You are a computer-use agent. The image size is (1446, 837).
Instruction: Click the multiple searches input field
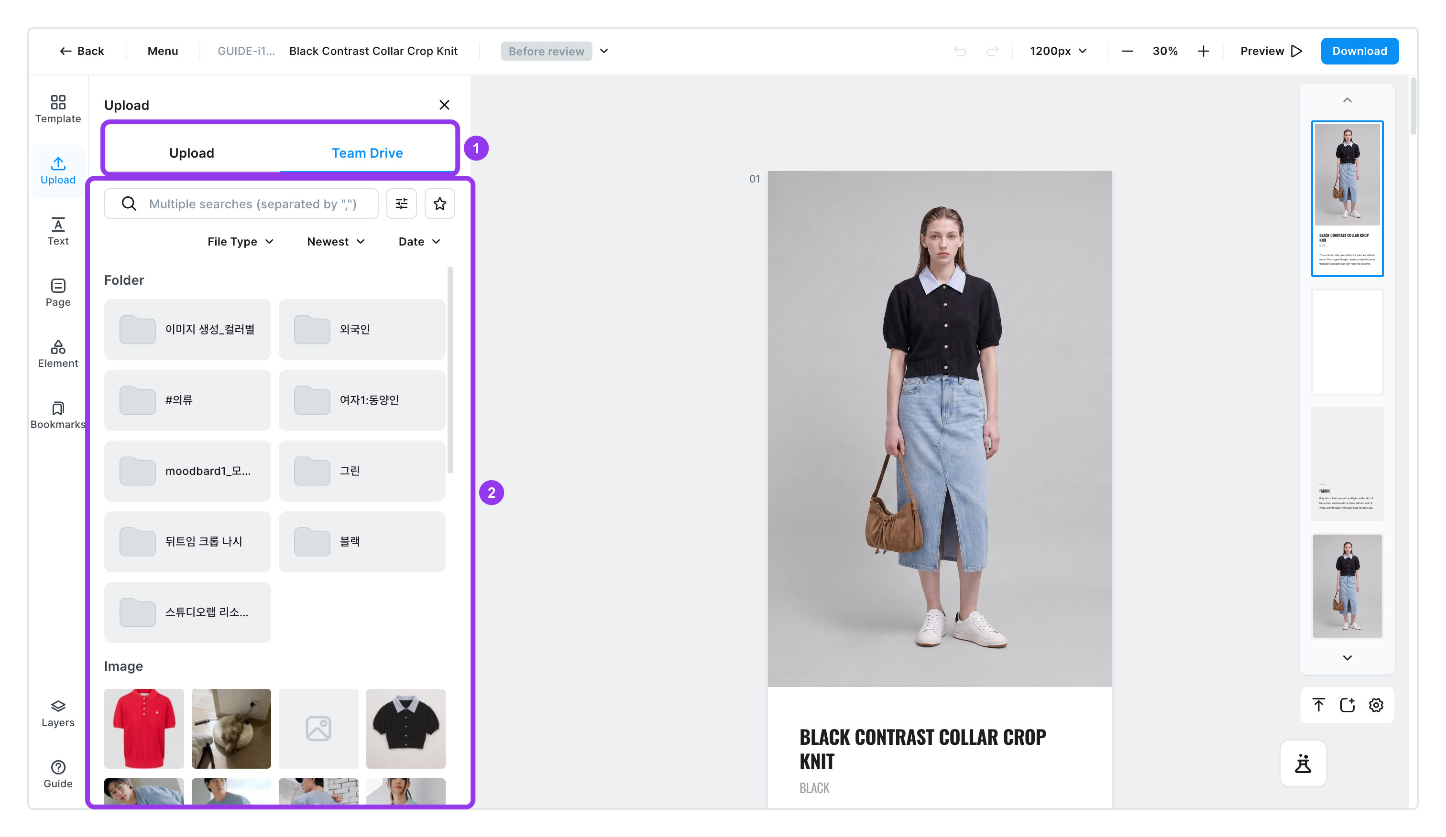click(x=241, y=204)
